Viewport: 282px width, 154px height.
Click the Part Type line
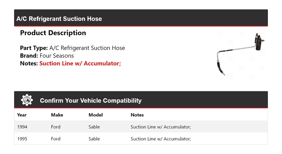tap(72, 48)
